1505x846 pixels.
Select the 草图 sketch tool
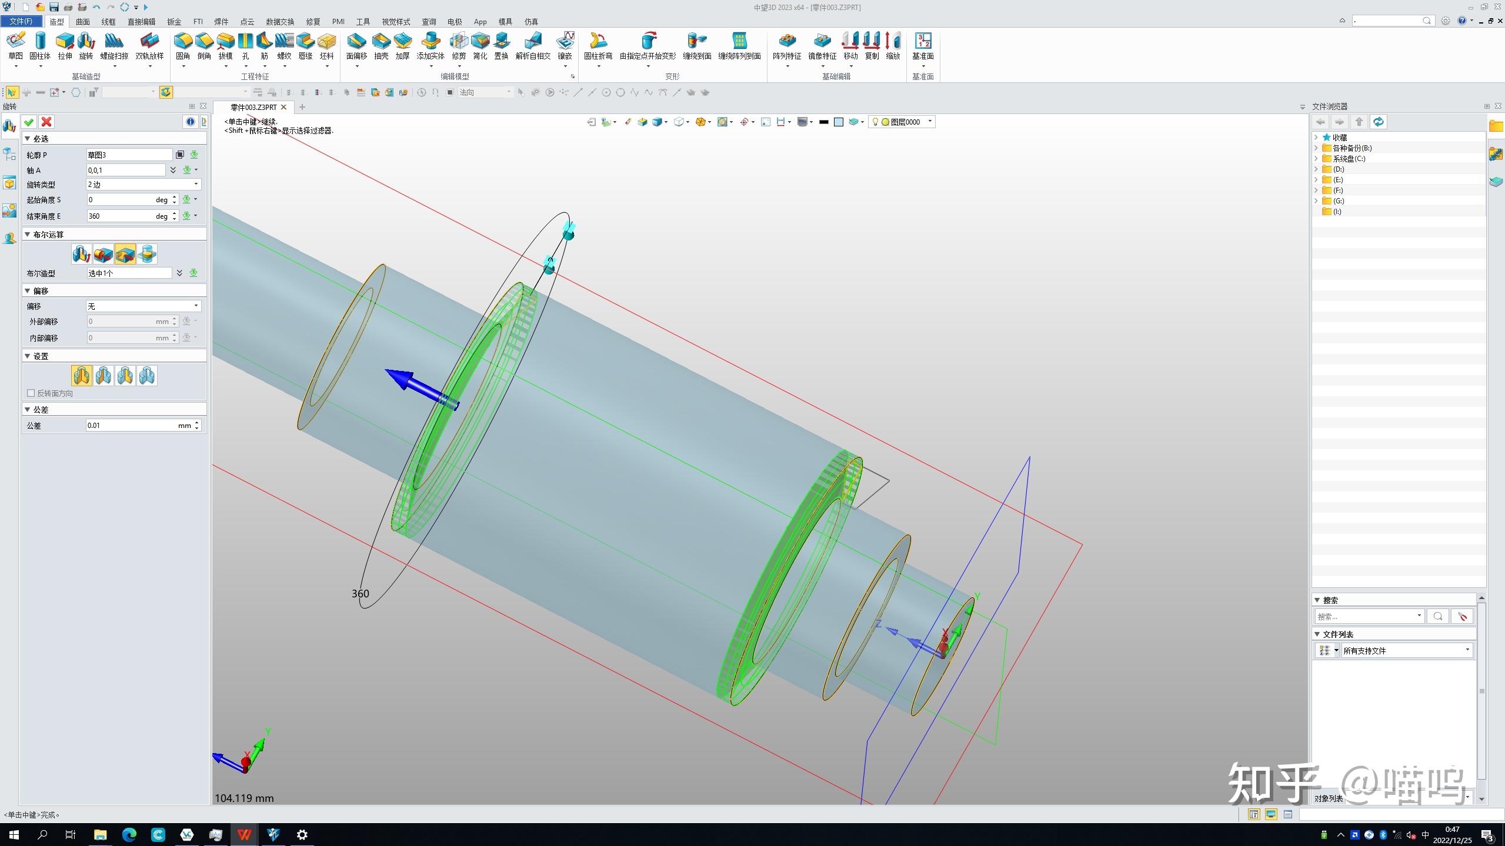click(x=15, y=46)
